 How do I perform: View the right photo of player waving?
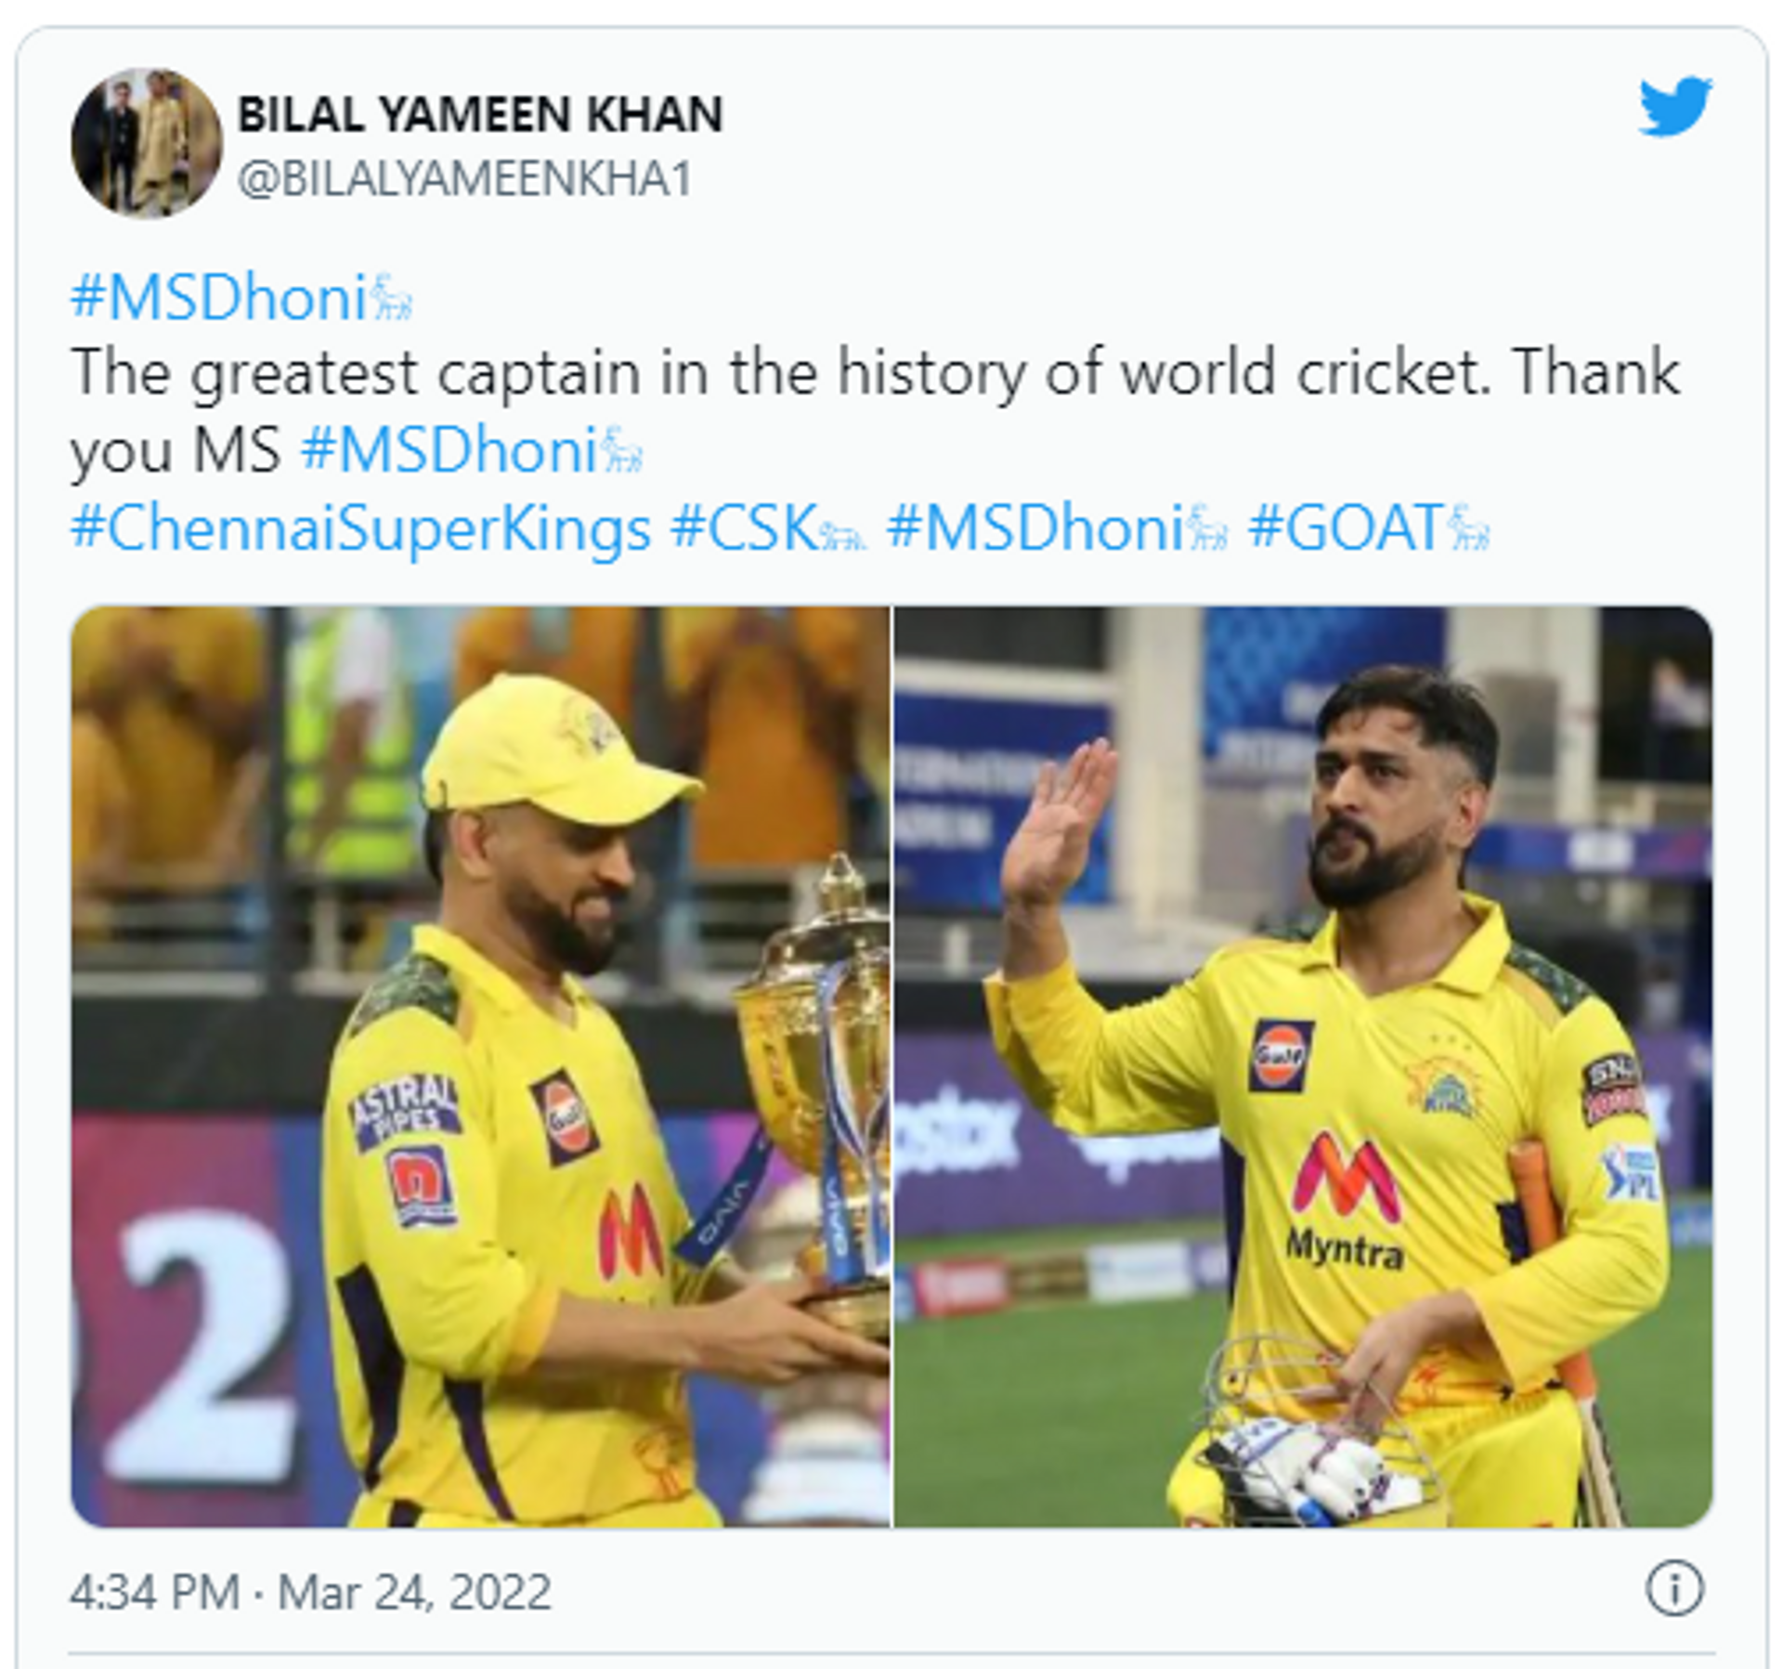pos(1303,1066)
